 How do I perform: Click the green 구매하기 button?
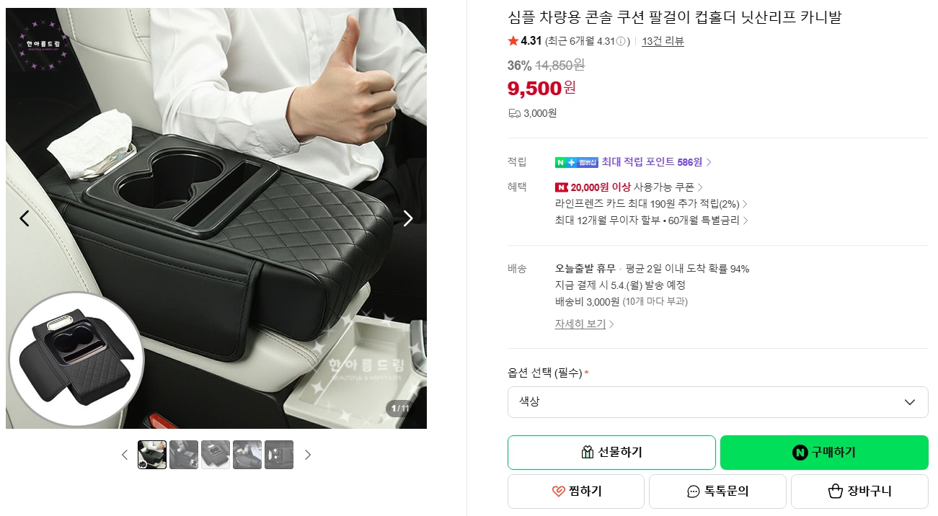824,453
